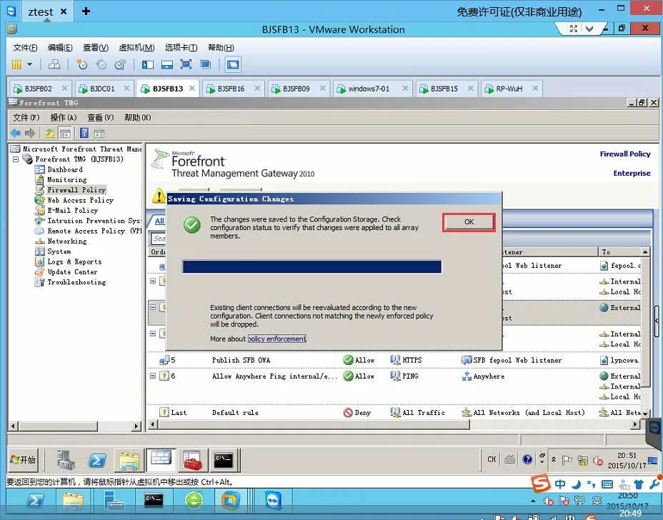
Task: Click Firewall Policy tree icon
Action: pos(39,190)
